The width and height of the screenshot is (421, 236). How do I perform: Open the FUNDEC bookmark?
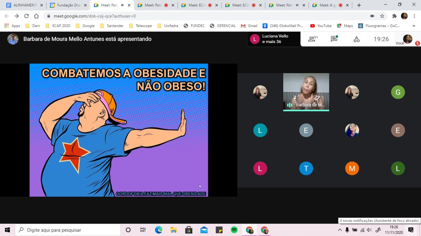[194, 26]
